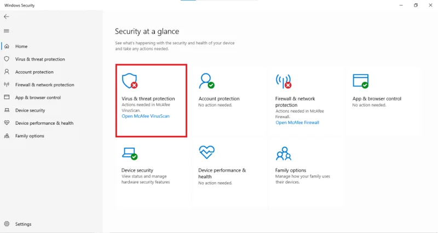This screenshot has height=233, width=438.
Task: Click the sidebar laptop icon for Device security
Action: [7, 110]
